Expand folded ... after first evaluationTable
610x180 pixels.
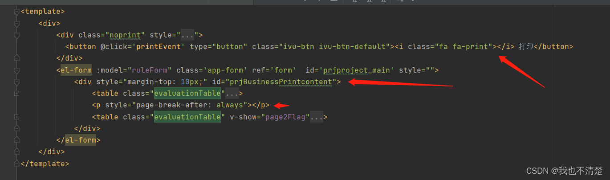click(232, 94)
